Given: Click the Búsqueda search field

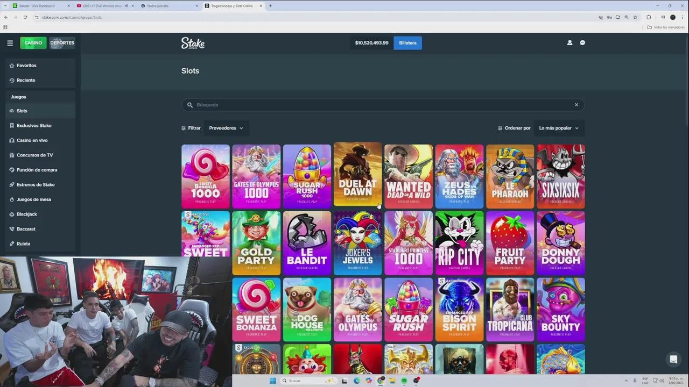Looking at the screenshot, I should [383, 105].
